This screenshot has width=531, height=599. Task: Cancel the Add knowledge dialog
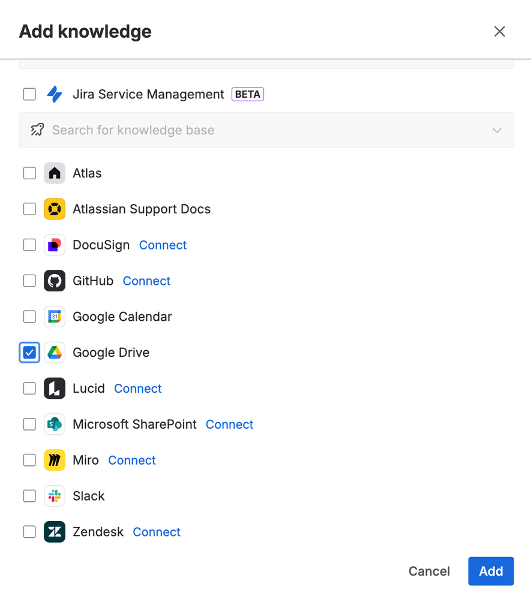pos(429,571)
